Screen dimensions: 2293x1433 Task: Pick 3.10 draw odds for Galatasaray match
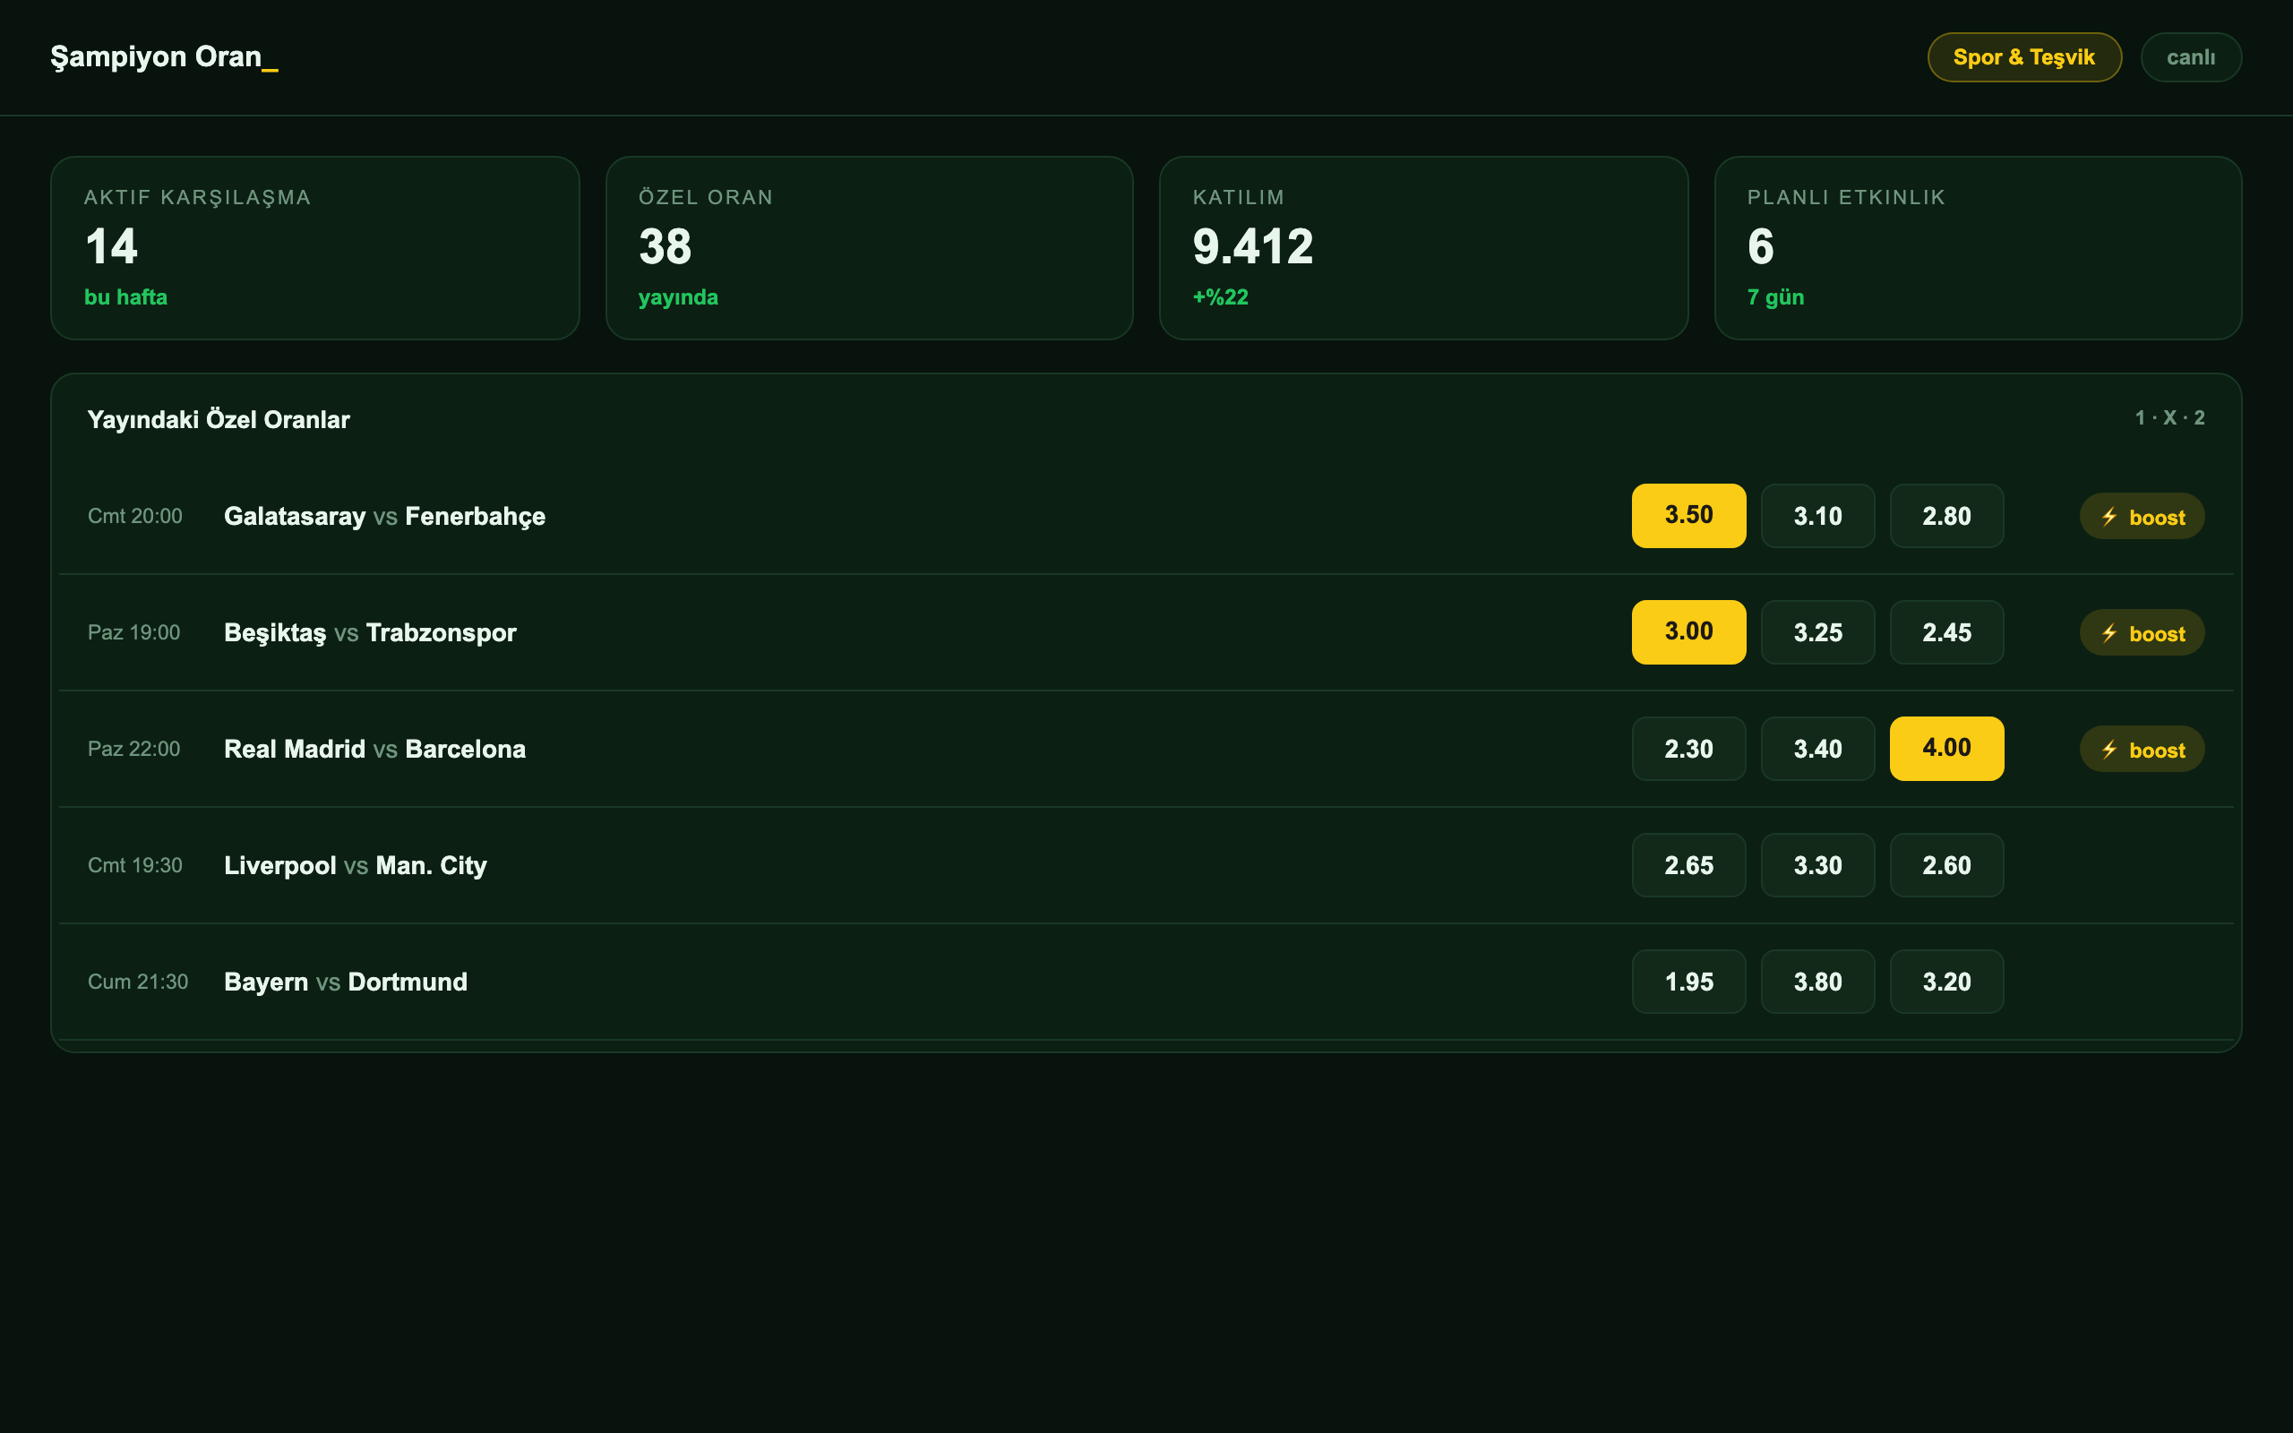[x=1817, y=516]
